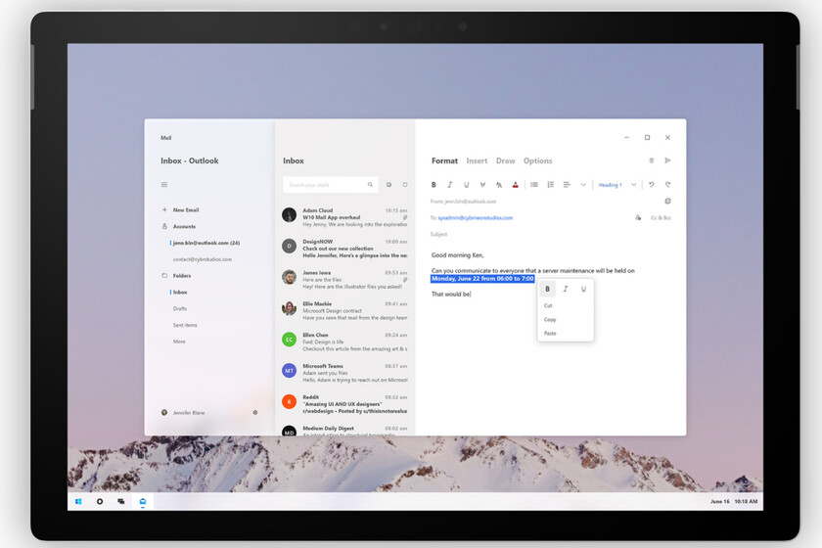Open the DesignNOW new collection email
822x548 pixels.
point(344,248)
